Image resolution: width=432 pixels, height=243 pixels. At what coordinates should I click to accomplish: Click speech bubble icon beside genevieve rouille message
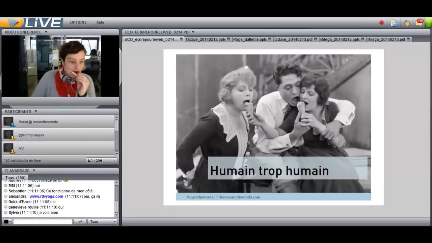click(5, 207)
